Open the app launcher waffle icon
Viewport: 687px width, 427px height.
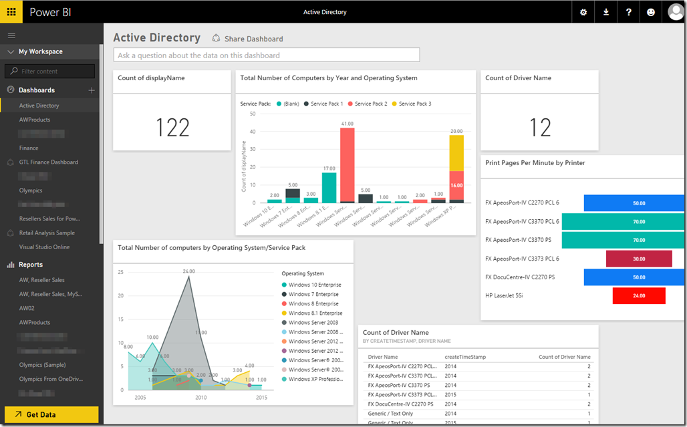(11, 12)
